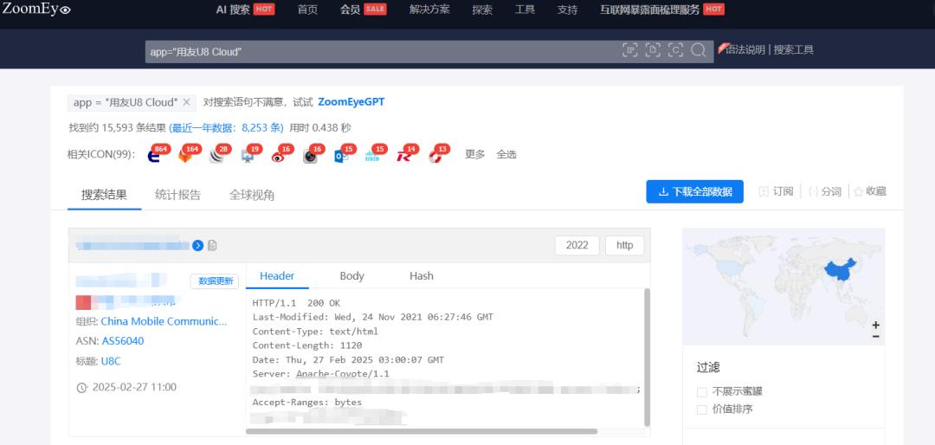Click the 2022 port tag
Image resolution: width=935 pixels, height=445 pixels.
577,245
